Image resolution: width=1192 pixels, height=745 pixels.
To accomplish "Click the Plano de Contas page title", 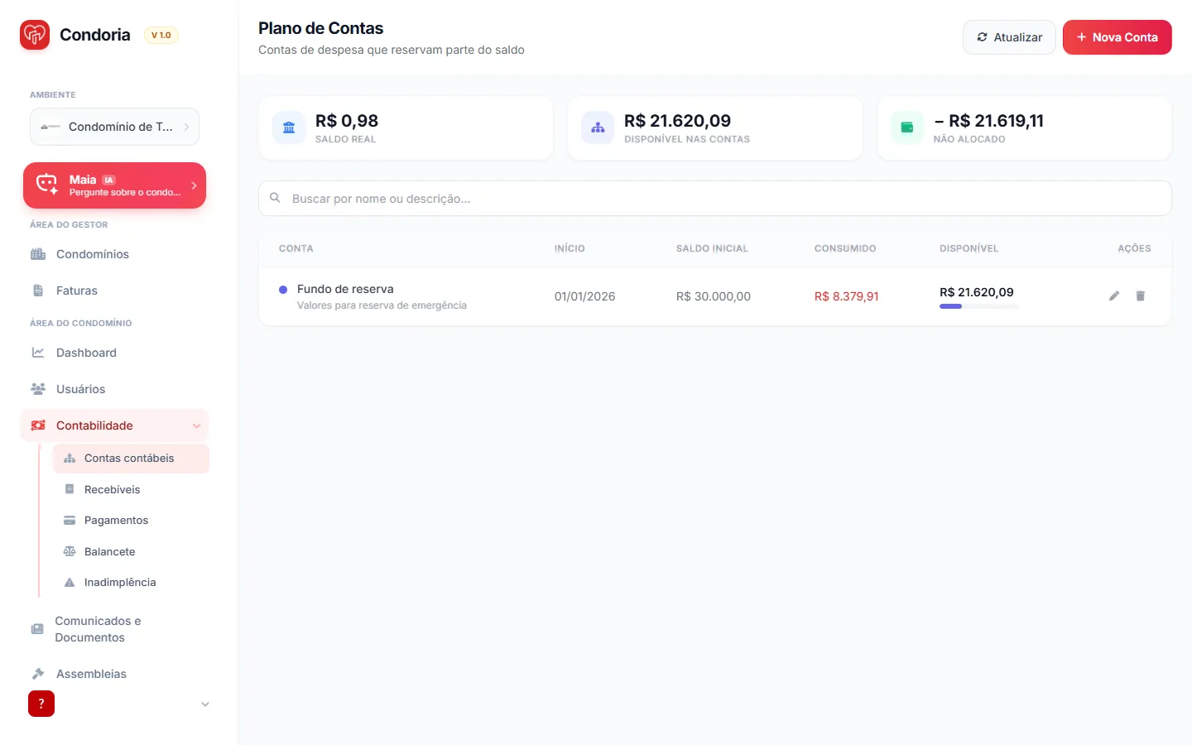I will tap(321, 28).
